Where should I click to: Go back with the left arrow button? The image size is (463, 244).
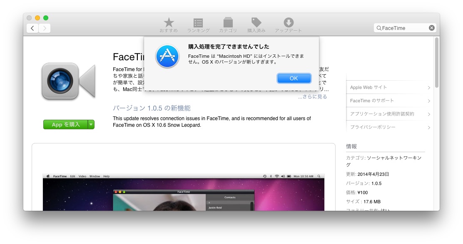32,28
